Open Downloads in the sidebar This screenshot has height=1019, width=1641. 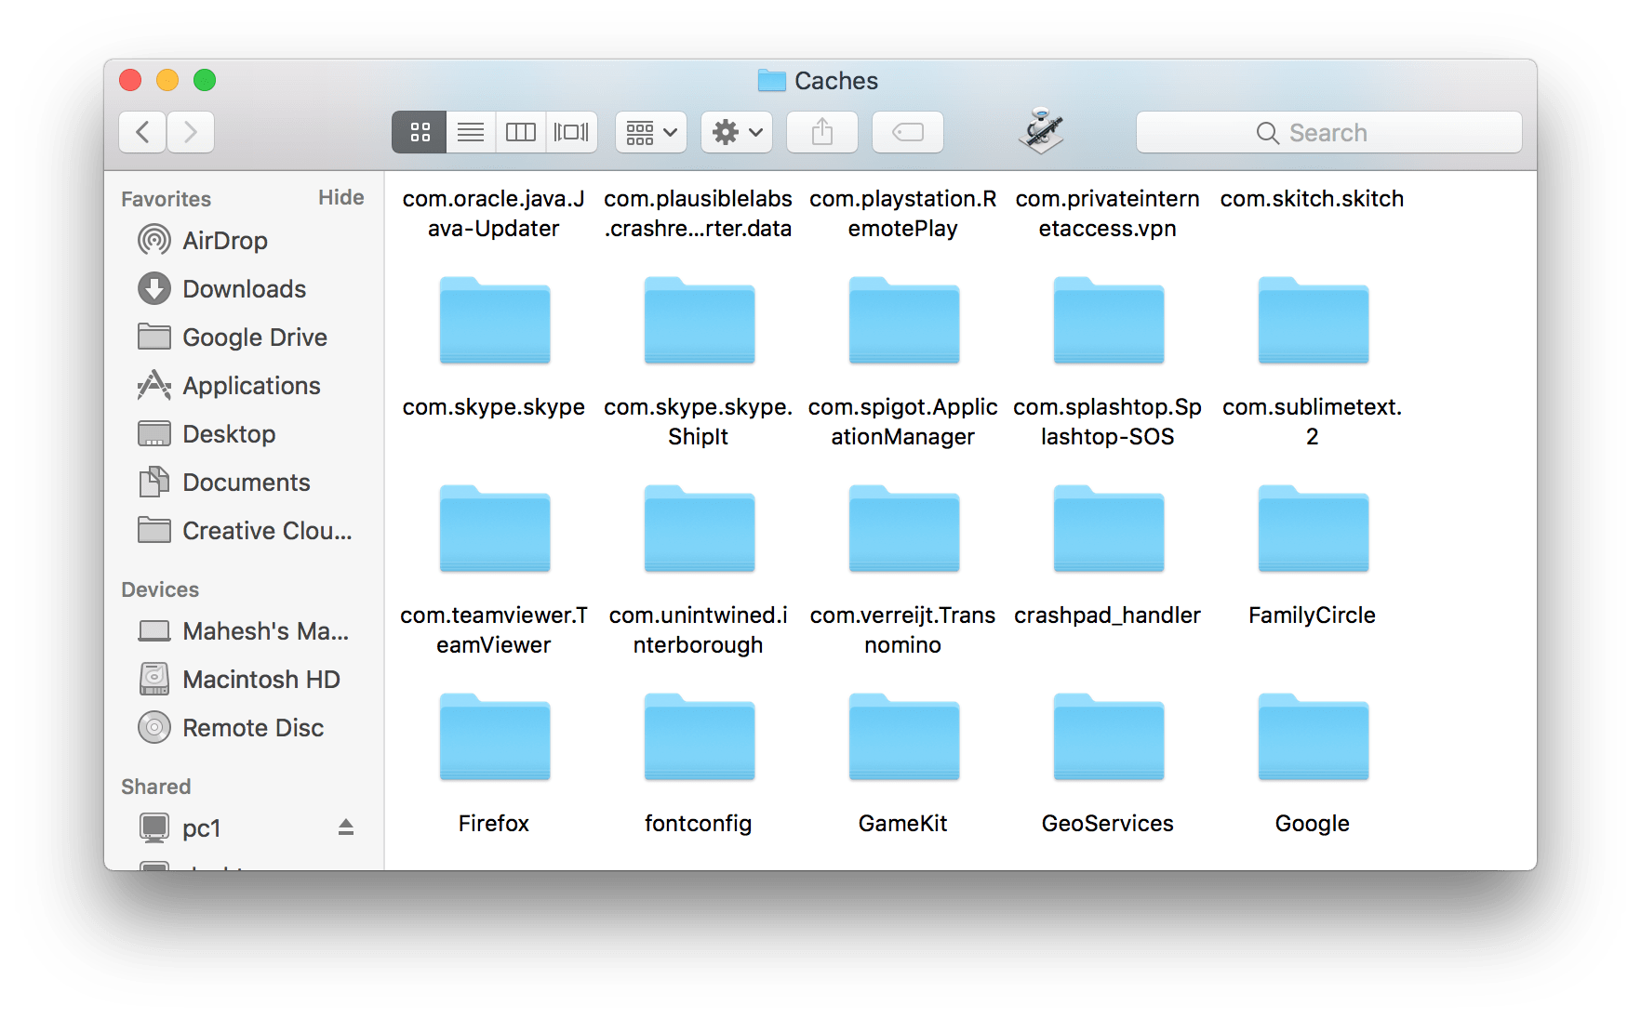coord(244,289)
